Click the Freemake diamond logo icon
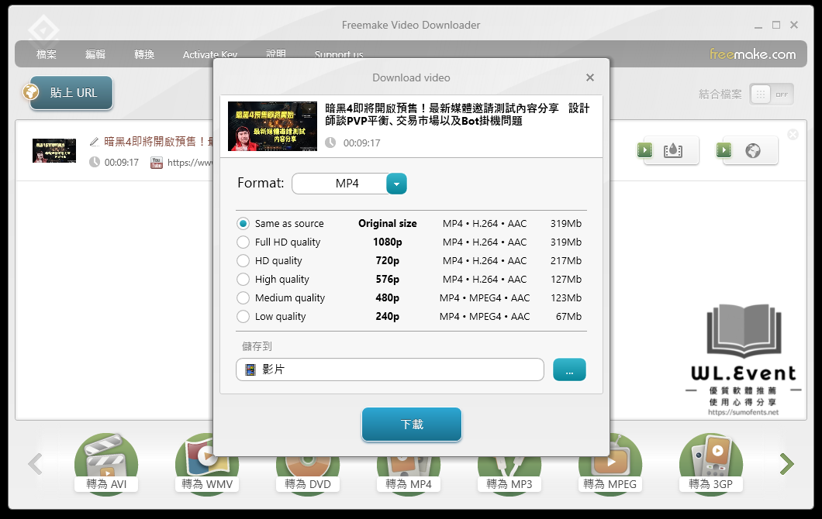822x519 pixels. (x=43, y=30)
